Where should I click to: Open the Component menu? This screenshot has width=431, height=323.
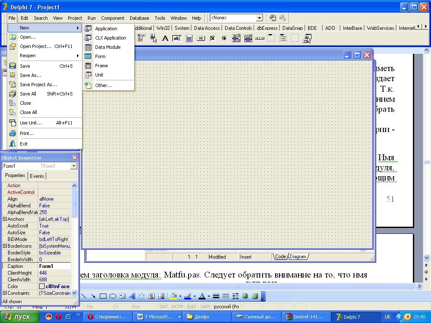(113, 18)
